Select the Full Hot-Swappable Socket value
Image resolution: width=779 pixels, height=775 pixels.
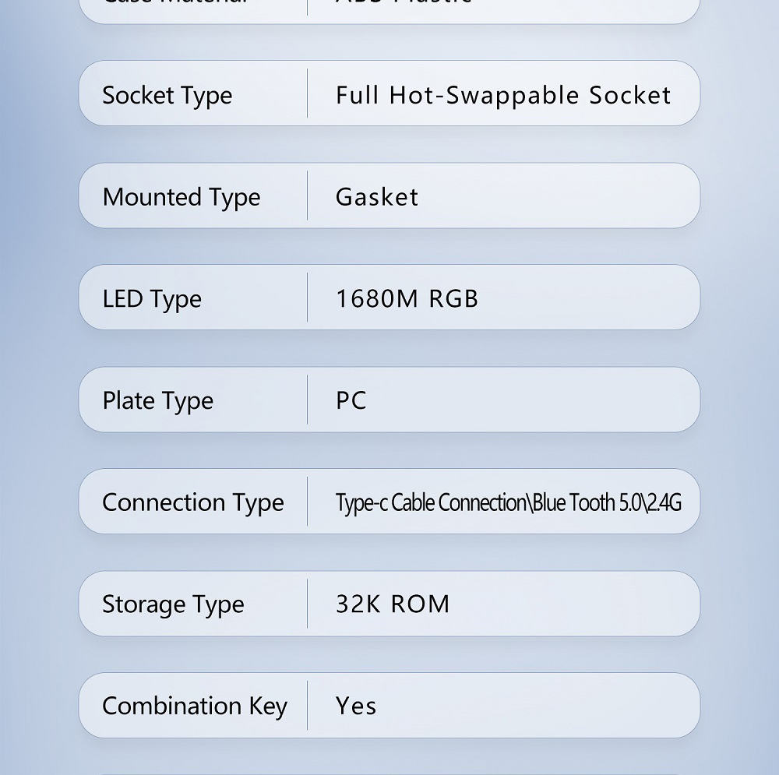pyautogui.click(x=503, y=95)
